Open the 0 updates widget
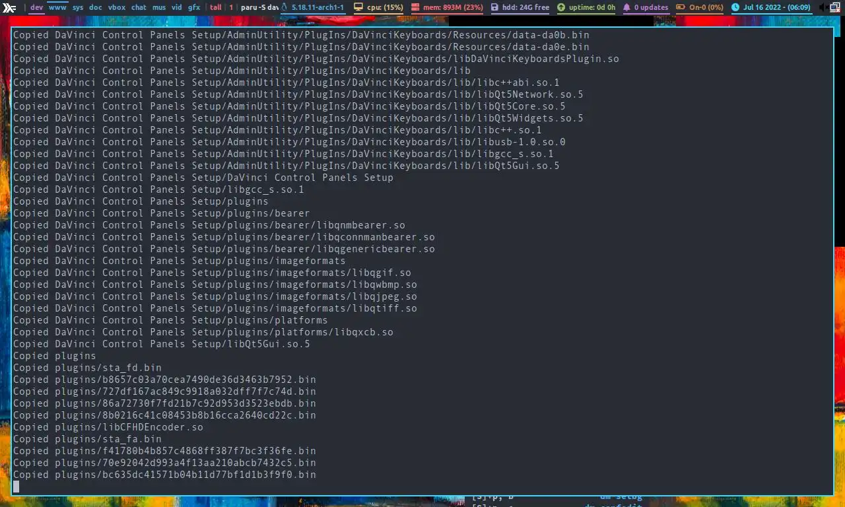845x507 pixels. click(x=652, y=8)
